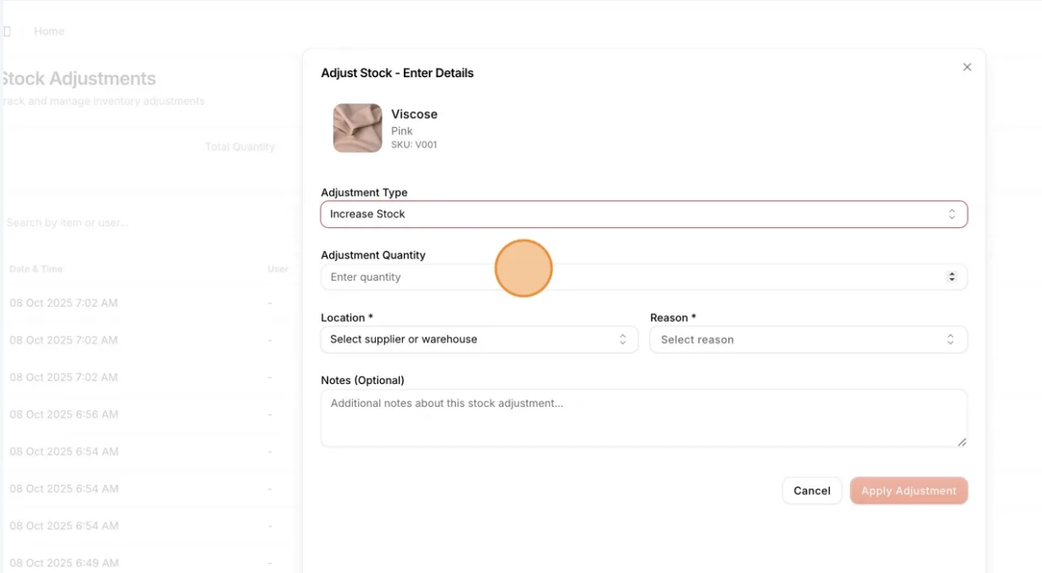
Task: Click the Date & Time column header
Action: pos(36,269)
